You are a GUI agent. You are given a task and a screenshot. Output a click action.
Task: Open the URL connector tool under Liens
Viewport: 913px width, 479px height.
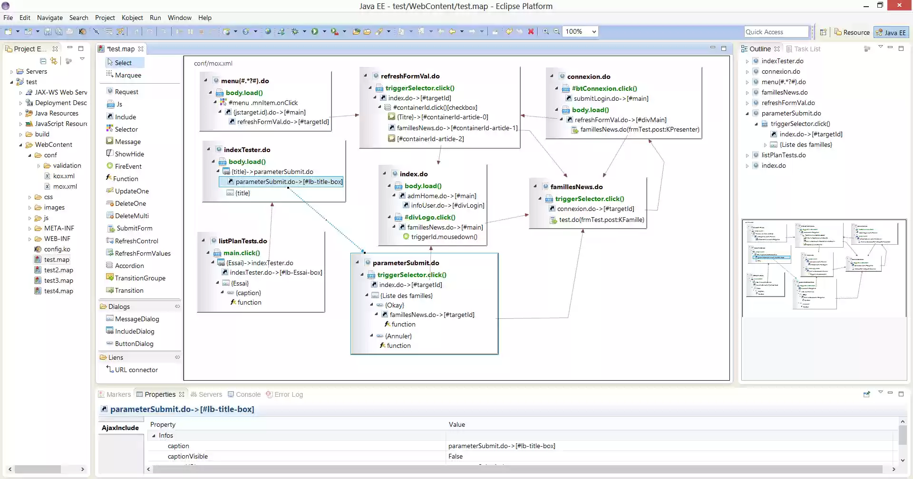[136, 369]
